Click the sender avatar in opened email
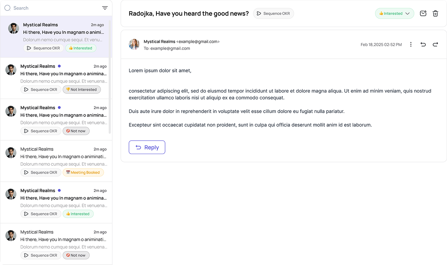The width and height of the screenshot is (447, 265). [134, 44]
